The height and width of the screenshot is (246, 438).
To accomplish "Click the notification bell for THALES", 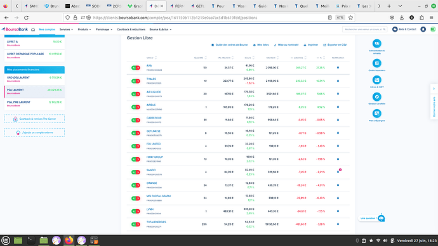I will pos(338,81).
